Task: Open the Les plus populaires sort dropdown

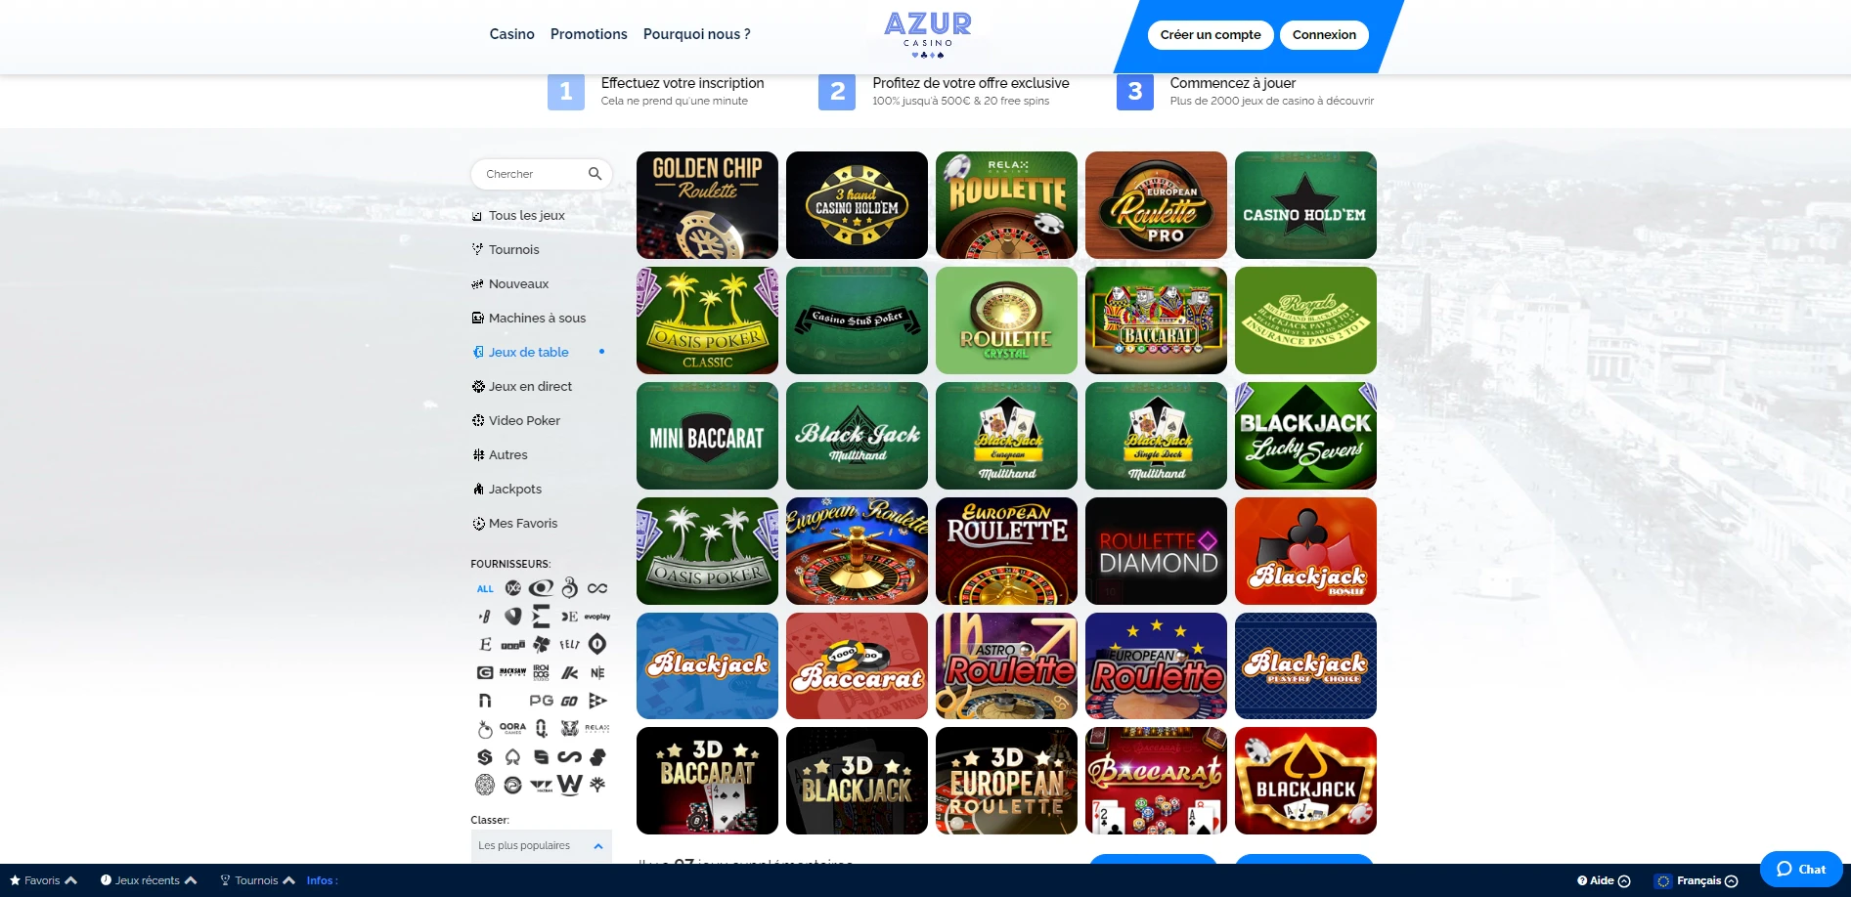Action: (x=541, y=846)
